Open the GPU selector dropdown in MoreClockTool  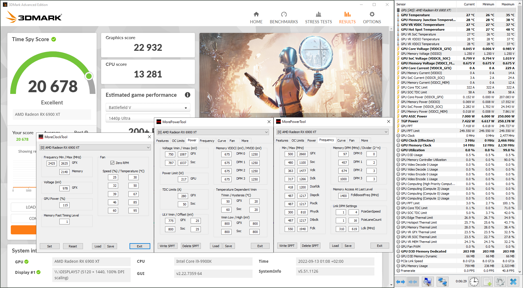click(95, 148)
